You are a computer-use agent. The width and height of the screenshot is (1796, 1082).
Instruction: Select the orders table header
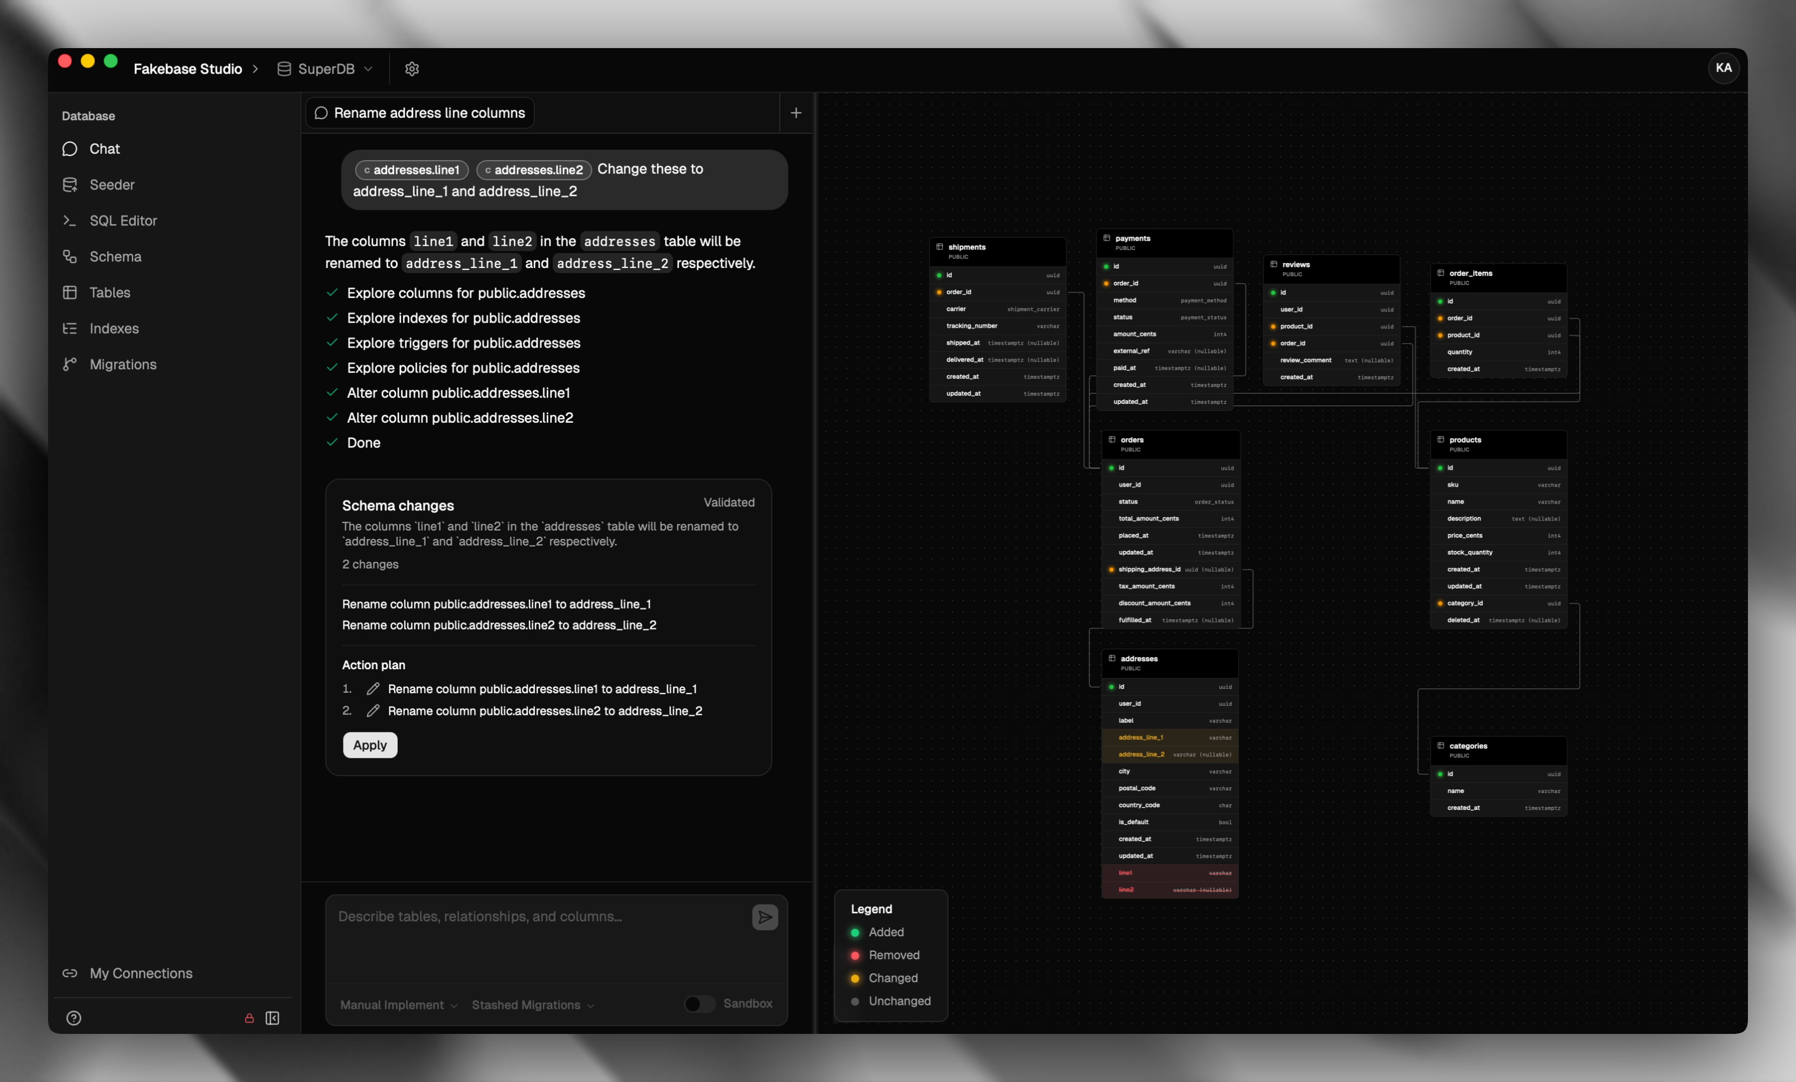(1171, 444)
